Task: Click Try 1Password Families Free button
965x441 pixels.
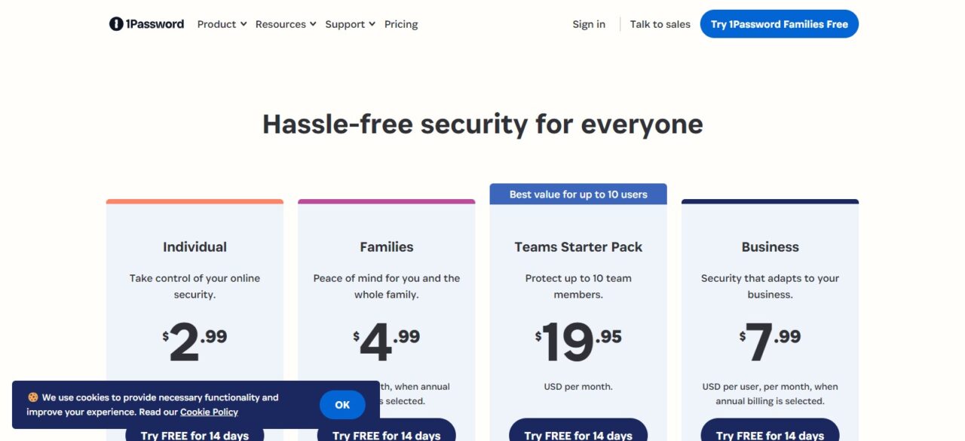Action: (780, 24)
